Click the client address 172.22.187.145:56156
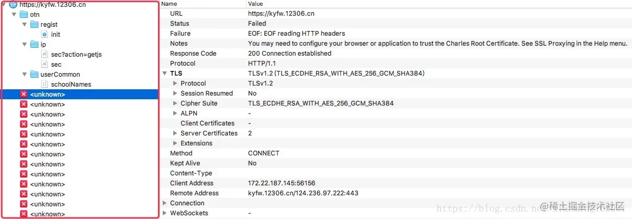 click(x=282, y=183)
